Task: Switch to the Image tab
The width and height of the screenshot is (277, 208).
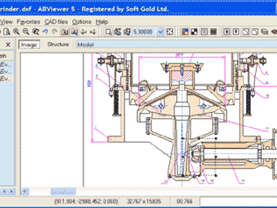Action: pyautogui.click(x=29, y=45)
